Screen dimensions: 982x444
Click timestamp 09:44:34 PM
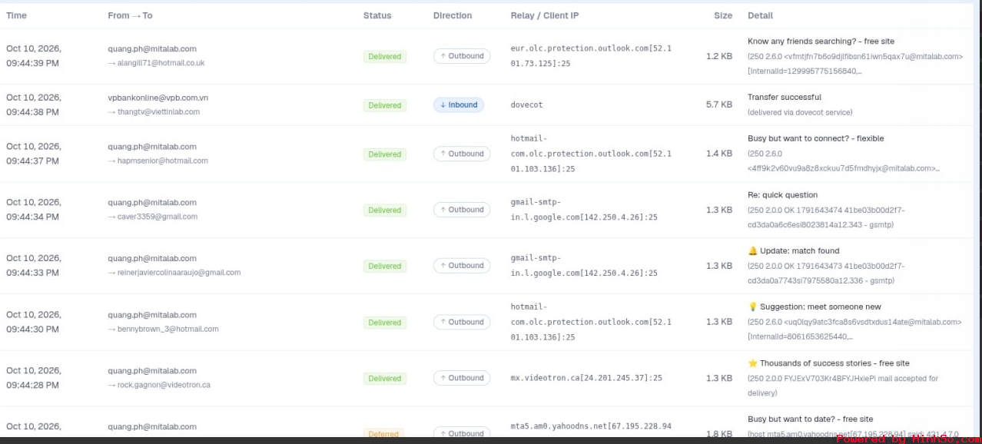click(x=32, y=217)
